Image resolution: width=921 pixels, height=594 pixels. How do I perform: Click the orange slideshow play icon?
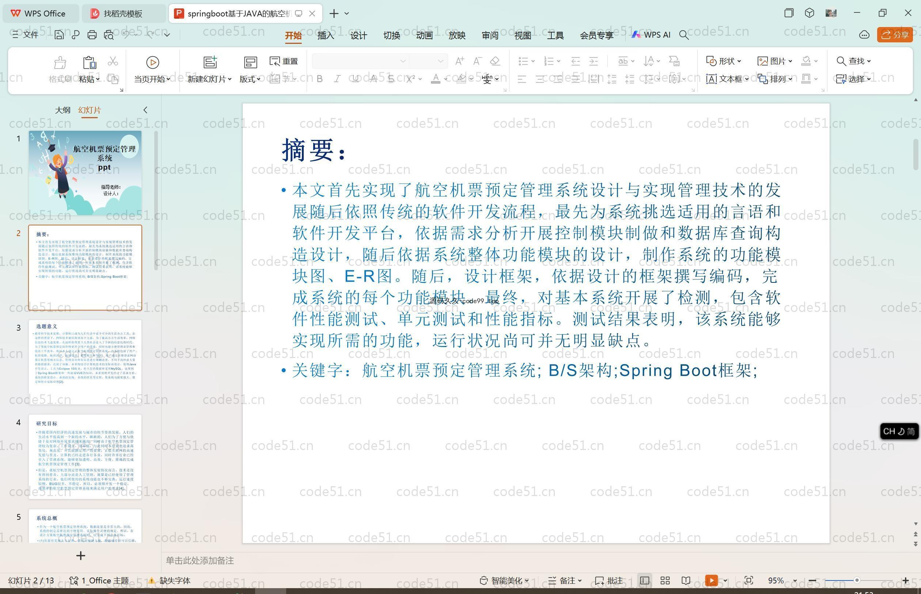tap(712, 580)
